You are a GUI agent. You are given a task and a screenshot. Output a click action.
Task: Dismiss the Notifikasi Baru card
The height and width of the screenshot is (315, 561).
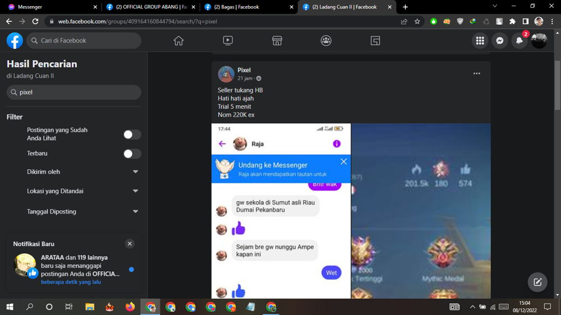coord(130,244)
